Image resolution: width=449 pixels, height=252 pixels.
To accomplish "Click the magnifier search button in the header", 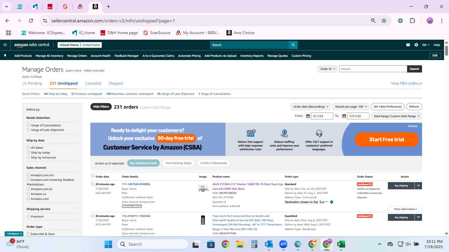I will point(293,45).
